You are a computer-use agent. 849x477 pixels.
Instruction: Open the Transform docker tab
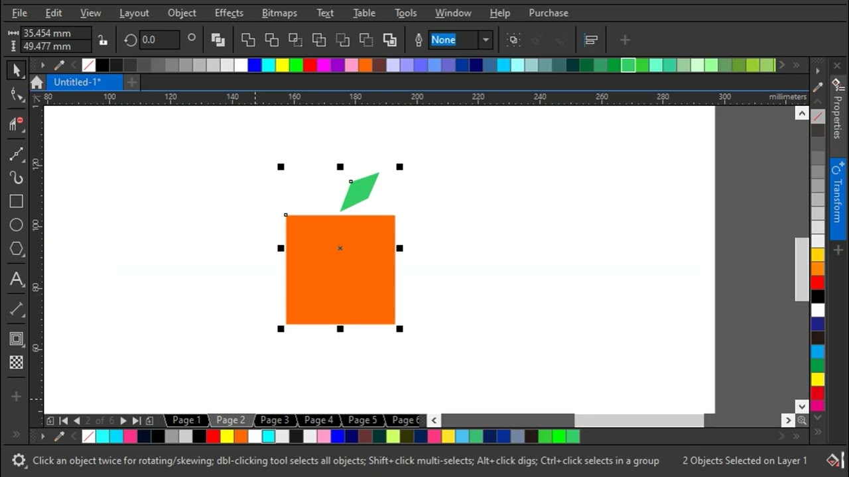coord(838,199)
